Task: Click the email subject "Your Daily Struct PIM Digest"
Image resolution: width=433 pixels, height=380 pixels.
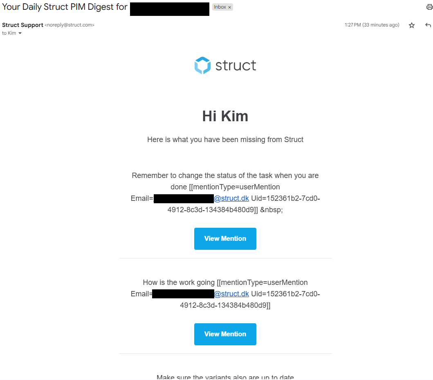Action: click(65, 7)
